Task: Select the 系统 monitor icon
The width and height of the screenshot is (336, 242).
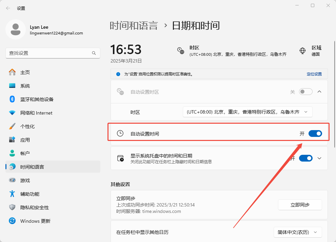Action: tap(12, 86)
